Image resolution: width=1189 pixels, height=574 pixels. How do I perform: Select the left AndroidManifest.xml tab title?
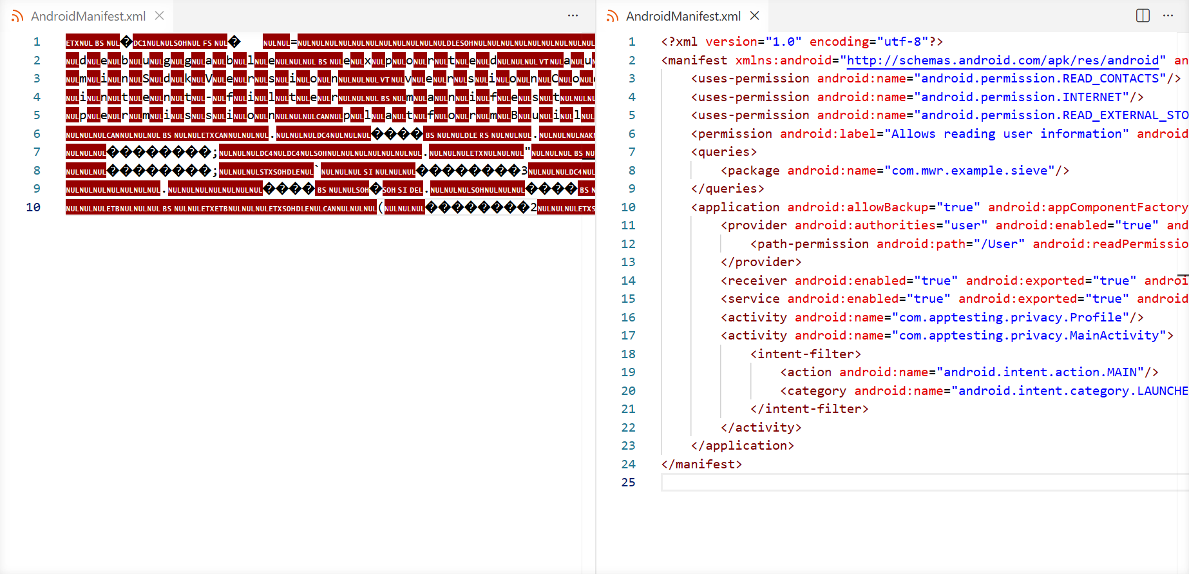[x=88, y=16]
